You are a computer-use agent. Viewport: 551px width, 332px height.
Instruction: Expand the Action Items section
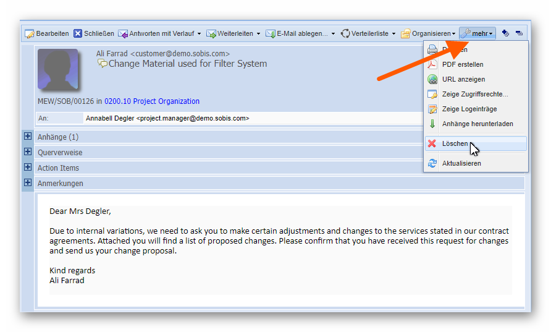[27, 168]
